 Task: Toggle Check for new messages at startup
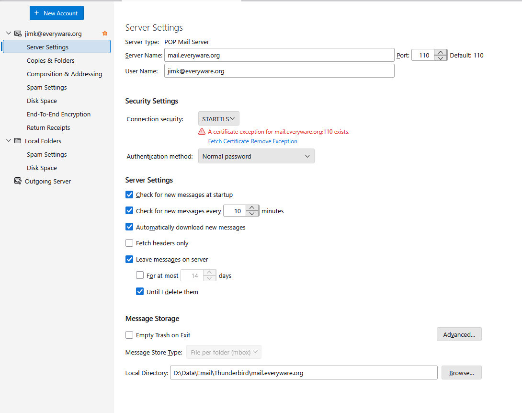pos(129,195)
